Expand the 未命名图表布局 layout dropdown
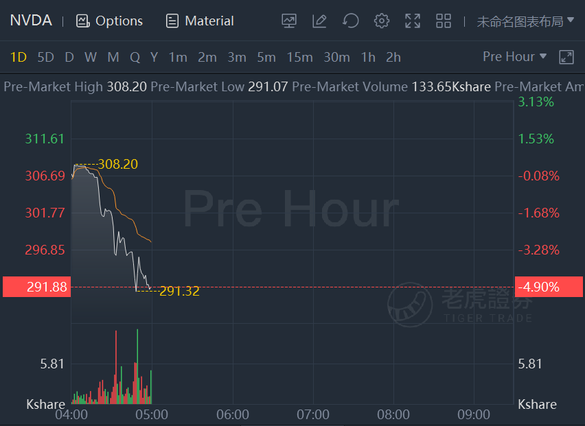The image size is (585, 426). point(525,21)
